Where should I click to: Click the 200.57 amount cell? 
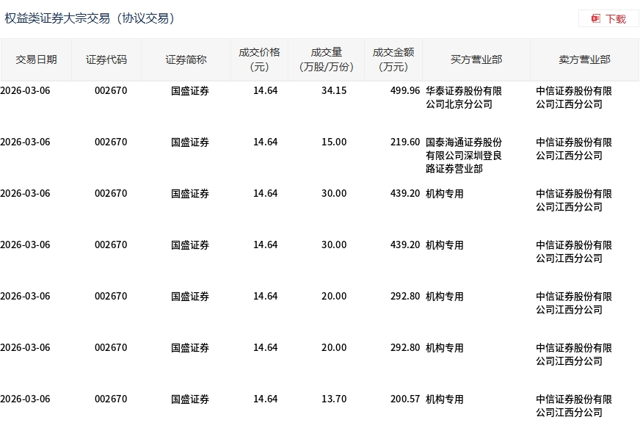click(x=405, y=399)
